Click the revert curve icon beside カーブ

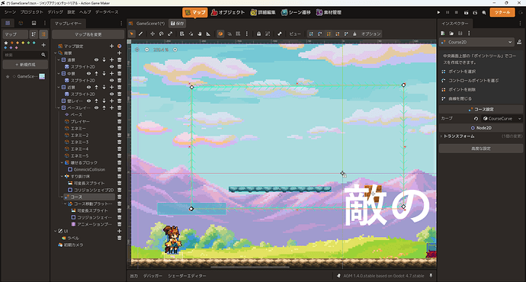(476, 119)
